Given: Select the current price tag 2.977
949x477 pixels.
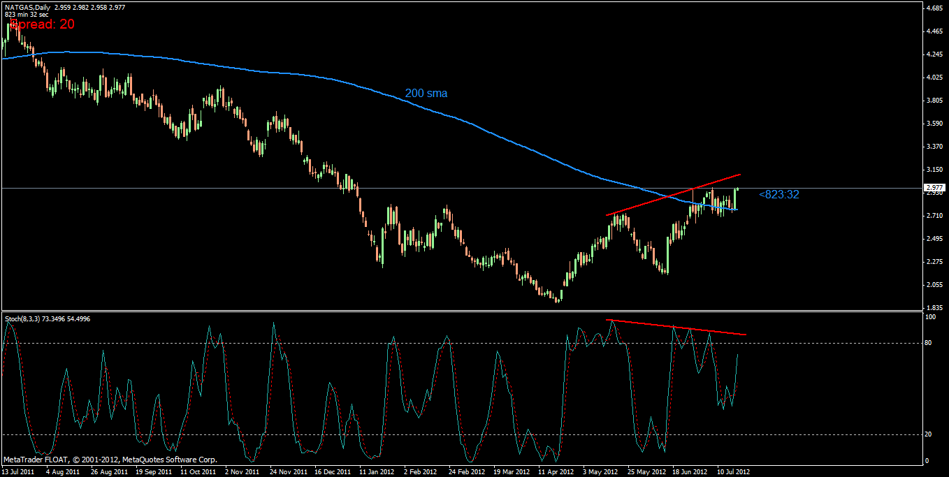Looking at the screenshot, I should (934, 188).
